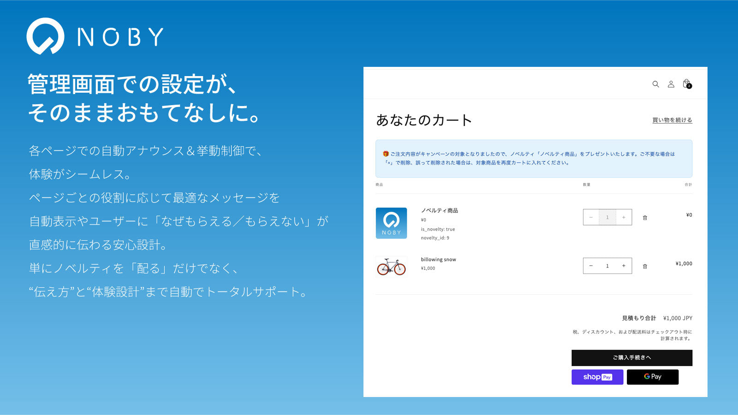This screenshot has height=415, width=738.
Task: Click the 見積もり合計 label
Action: click(639, 318)
